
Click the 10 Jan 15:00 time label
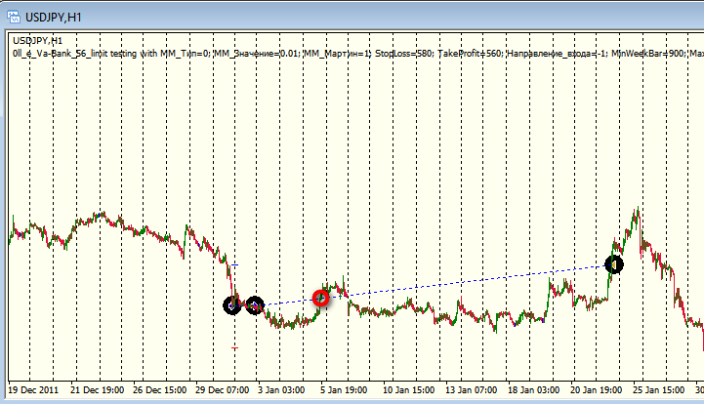tap(408, 390)
